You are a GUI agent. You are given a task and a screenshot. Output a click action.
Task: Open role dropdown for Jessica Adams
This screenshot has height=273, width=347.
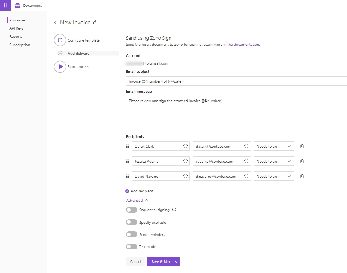tap(274, 161)
